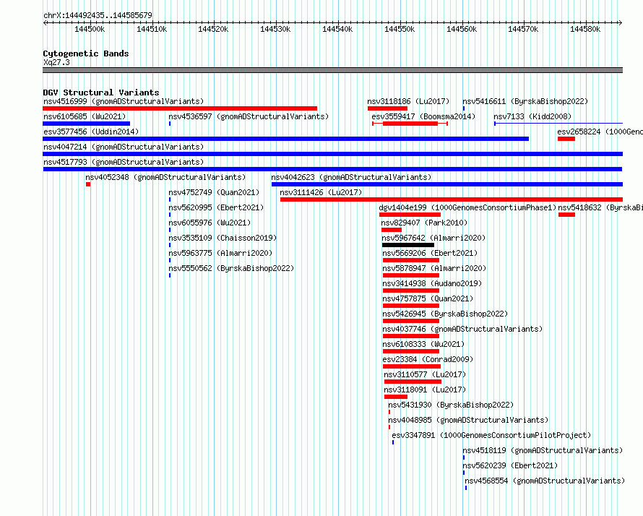Click the nsv5620239 (Ebert2021) label
The image size is (643, 516).
coord(511,465)
